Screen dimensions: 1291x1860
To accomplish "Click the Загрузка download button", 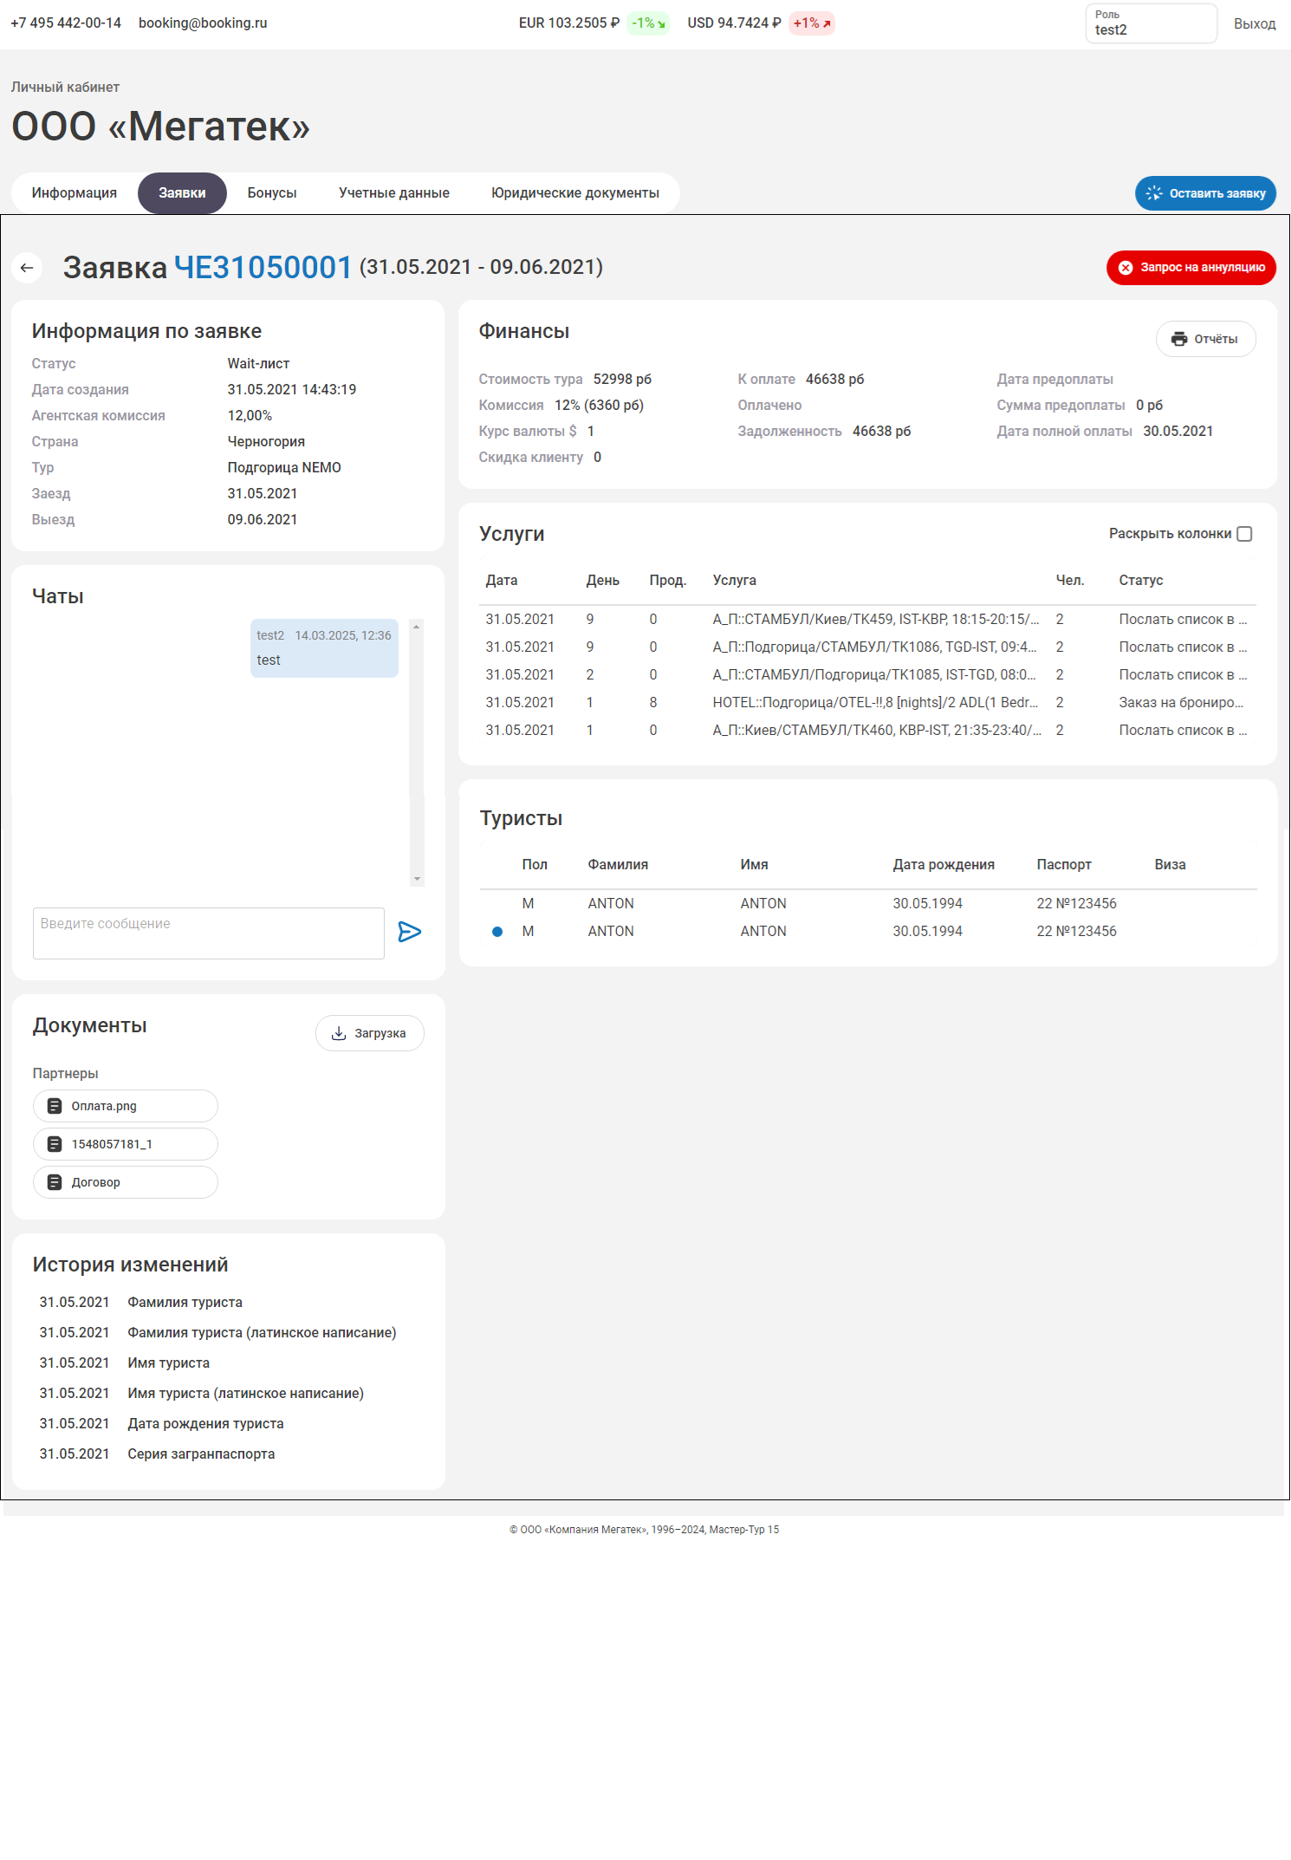I will [x=369, y=1033].
